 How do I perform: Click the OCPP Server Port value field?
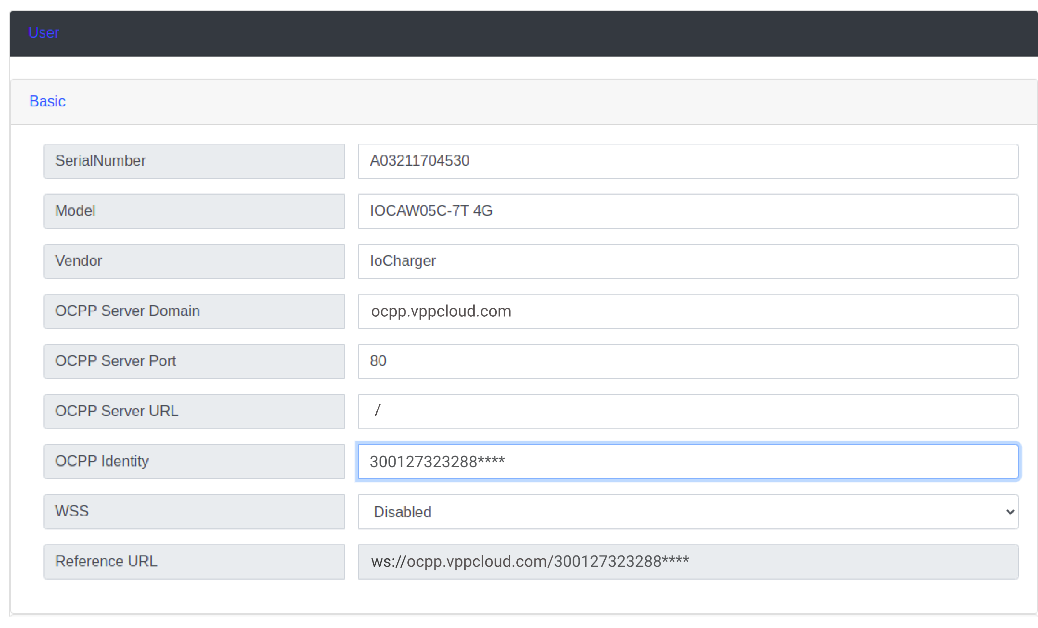pyautogui.click(x=688, y=361)
